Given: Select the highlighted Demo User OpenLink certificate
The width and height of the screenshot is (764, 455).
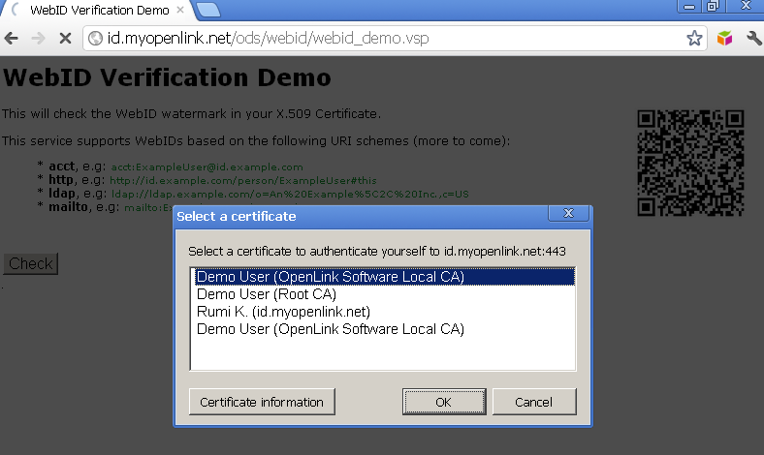Looking at the screenshot, I should 330,277.
